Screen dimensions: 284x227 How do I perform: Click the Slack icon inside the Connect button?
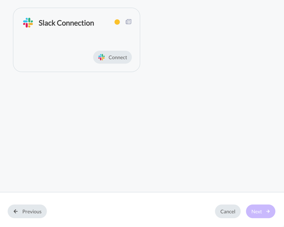point(102,57)
